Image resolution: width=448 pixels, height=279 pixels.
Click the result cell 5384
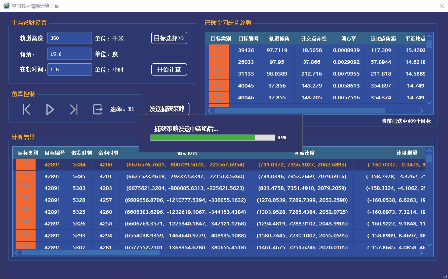[79, 164]
